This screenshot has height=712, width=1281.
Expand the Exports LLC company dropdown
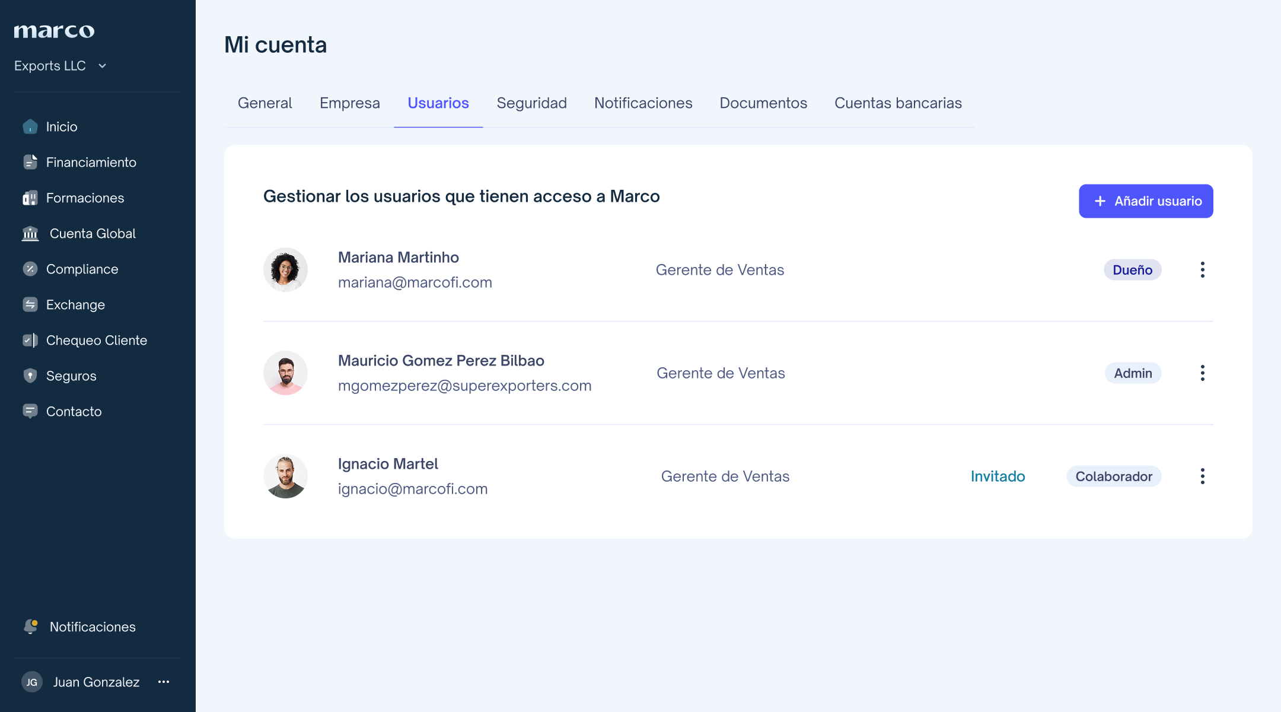(102, 66)
